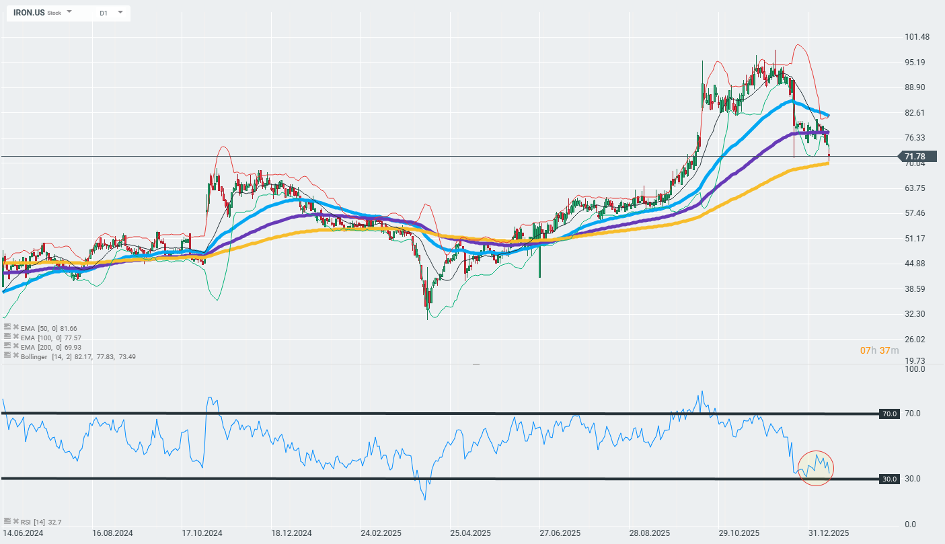Remove the RSI indicator
This screenshot has height=544, width=945.
pyautogui.click(x=15, y=521)
